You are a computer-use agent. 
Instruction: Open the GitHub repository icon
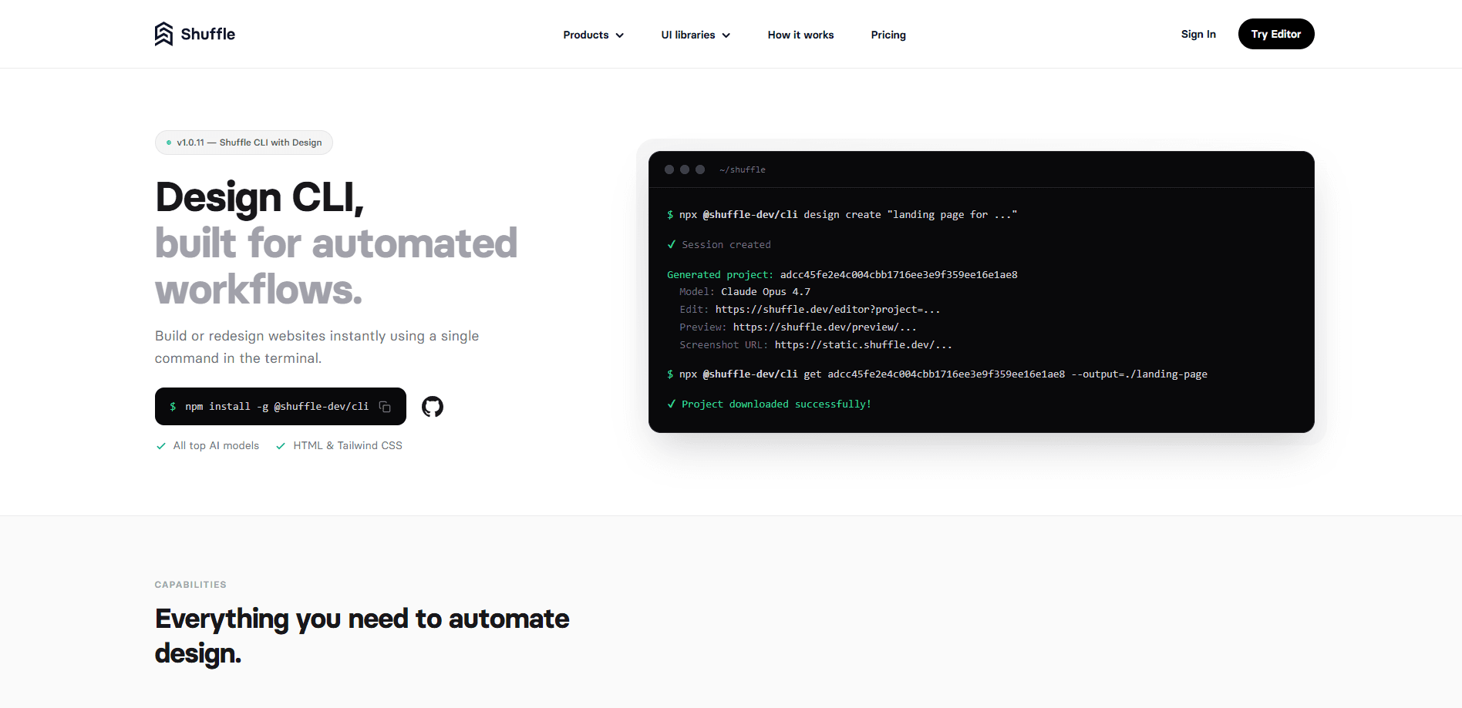click(433, 407)
